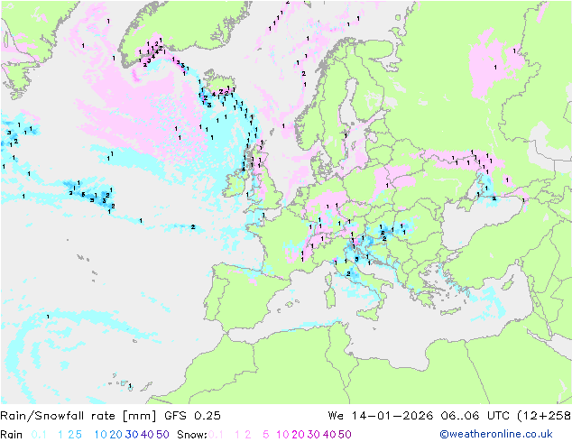Viewport: 572px width, 442px height.
Task: Select the Rain legend value 40
Action: 147,435
